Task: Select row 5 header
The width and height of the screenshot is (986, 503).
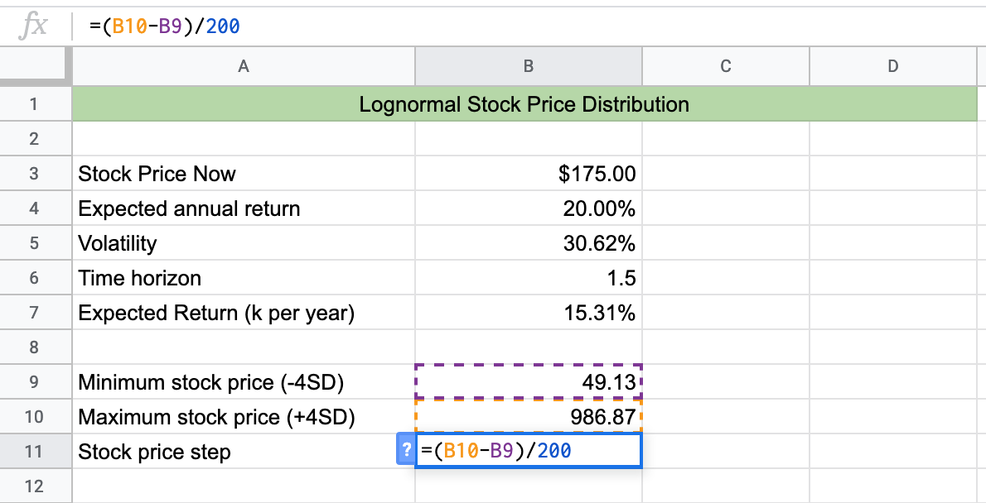Action: point(36,242)
